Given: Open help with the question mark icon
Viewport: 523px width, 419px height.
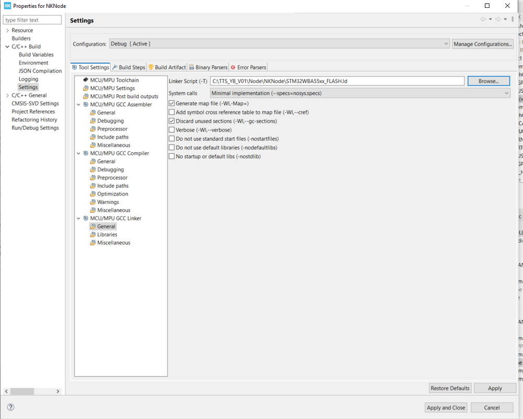Looking at the screenshot, I should tap(10, 407).
